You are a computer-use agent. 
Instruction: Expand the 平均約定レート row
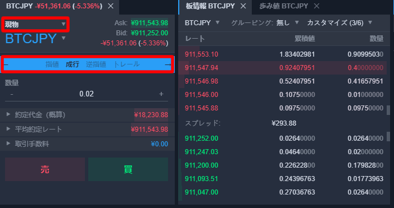(x=87, y=130)
